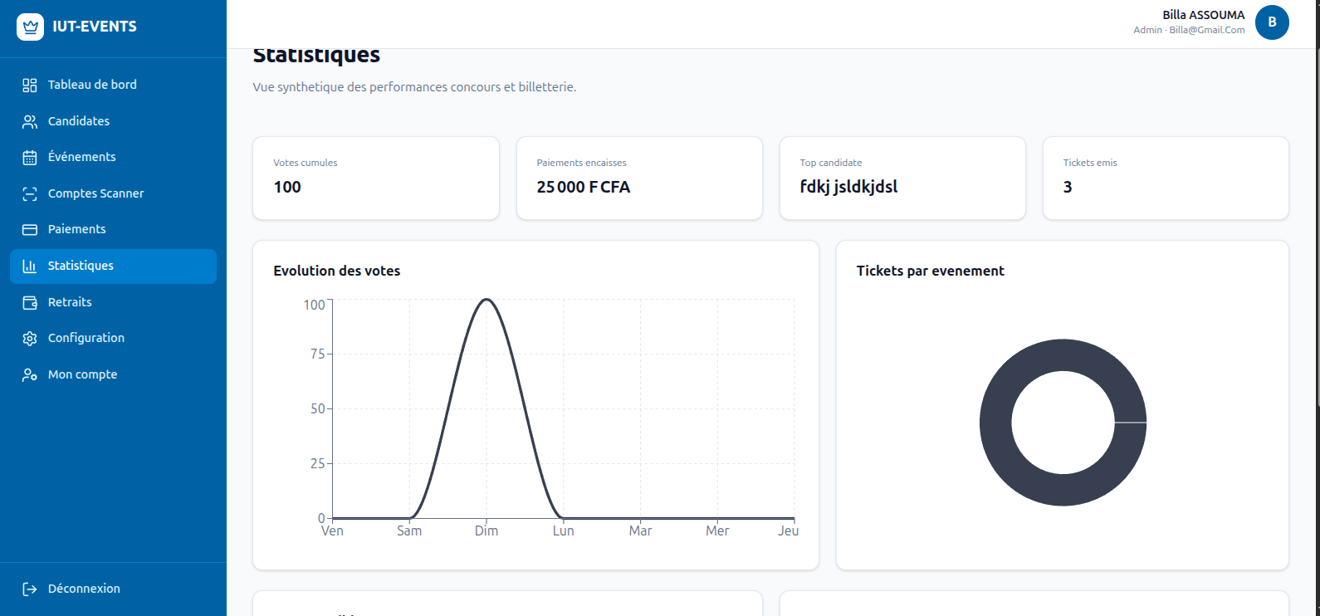This screenshot has height=616, width=1320.
Task: Select the Votes cumules stat card
Action: [376, 178]
